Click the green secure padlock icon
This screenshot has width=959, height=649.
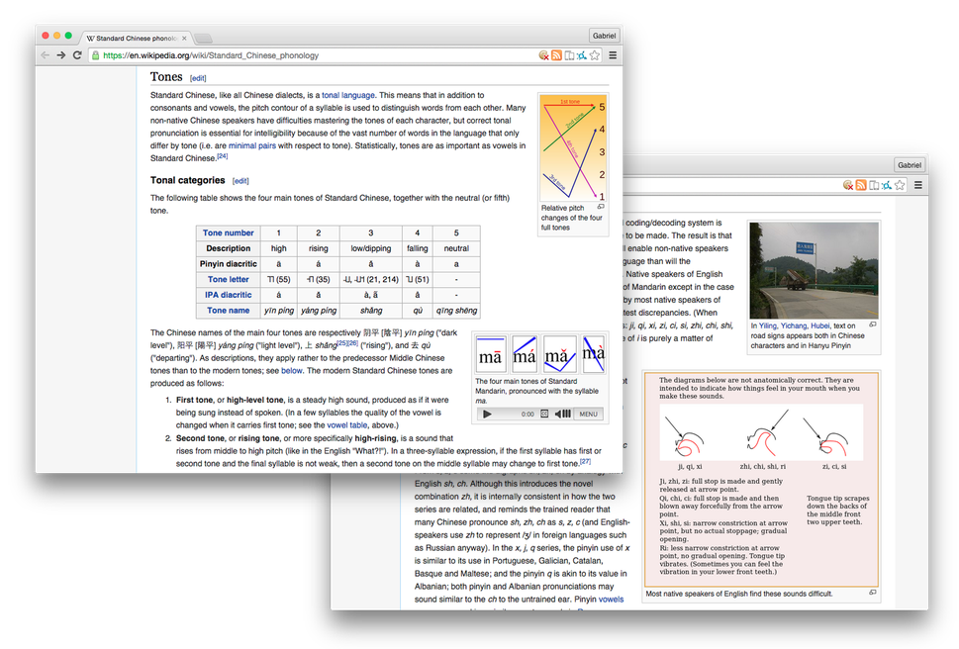pyautogui.click(x=95, y=55)
